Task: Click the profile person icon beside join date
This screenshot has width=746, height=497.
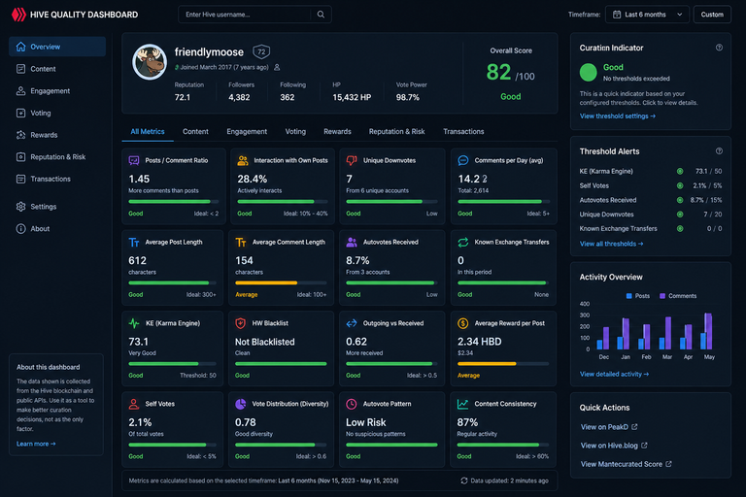Action: [277, 68]
